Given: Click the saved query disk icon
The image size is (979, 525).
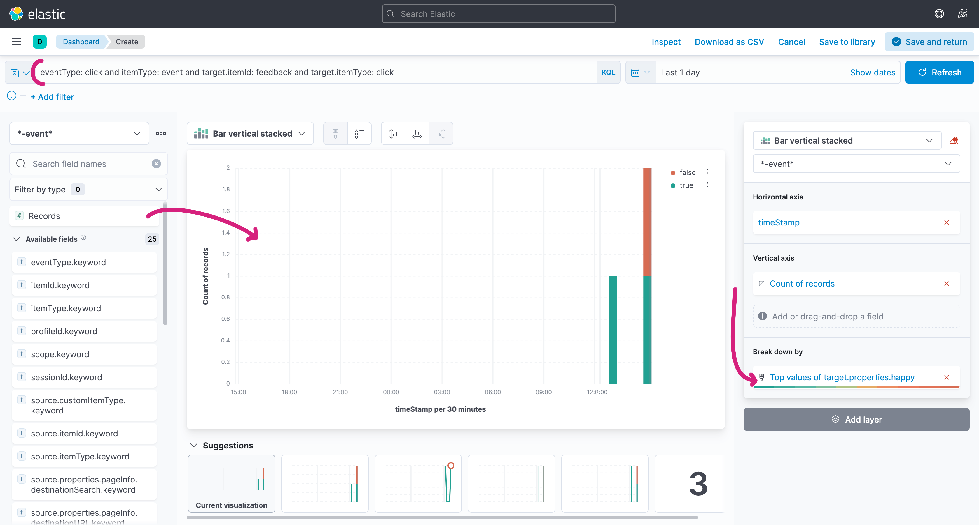Looking at the screenshot, I should 15,73.
